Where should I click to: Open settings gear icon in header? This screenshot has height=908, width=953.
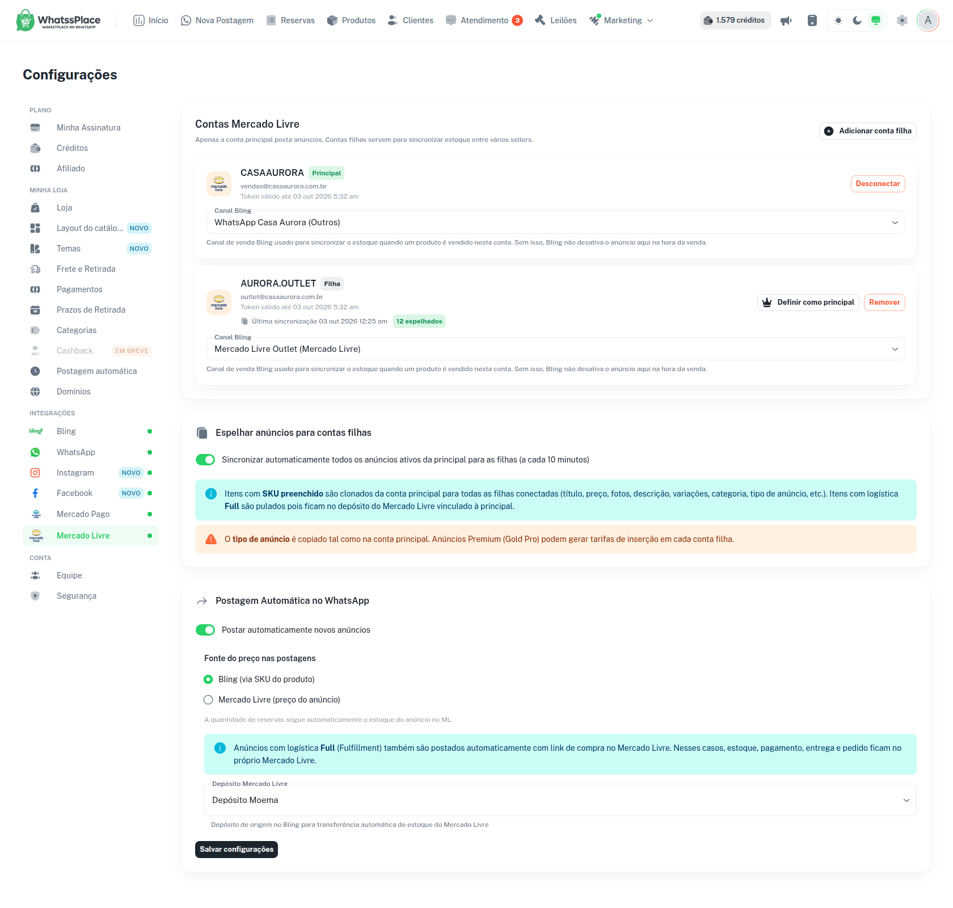coord(902,20)
